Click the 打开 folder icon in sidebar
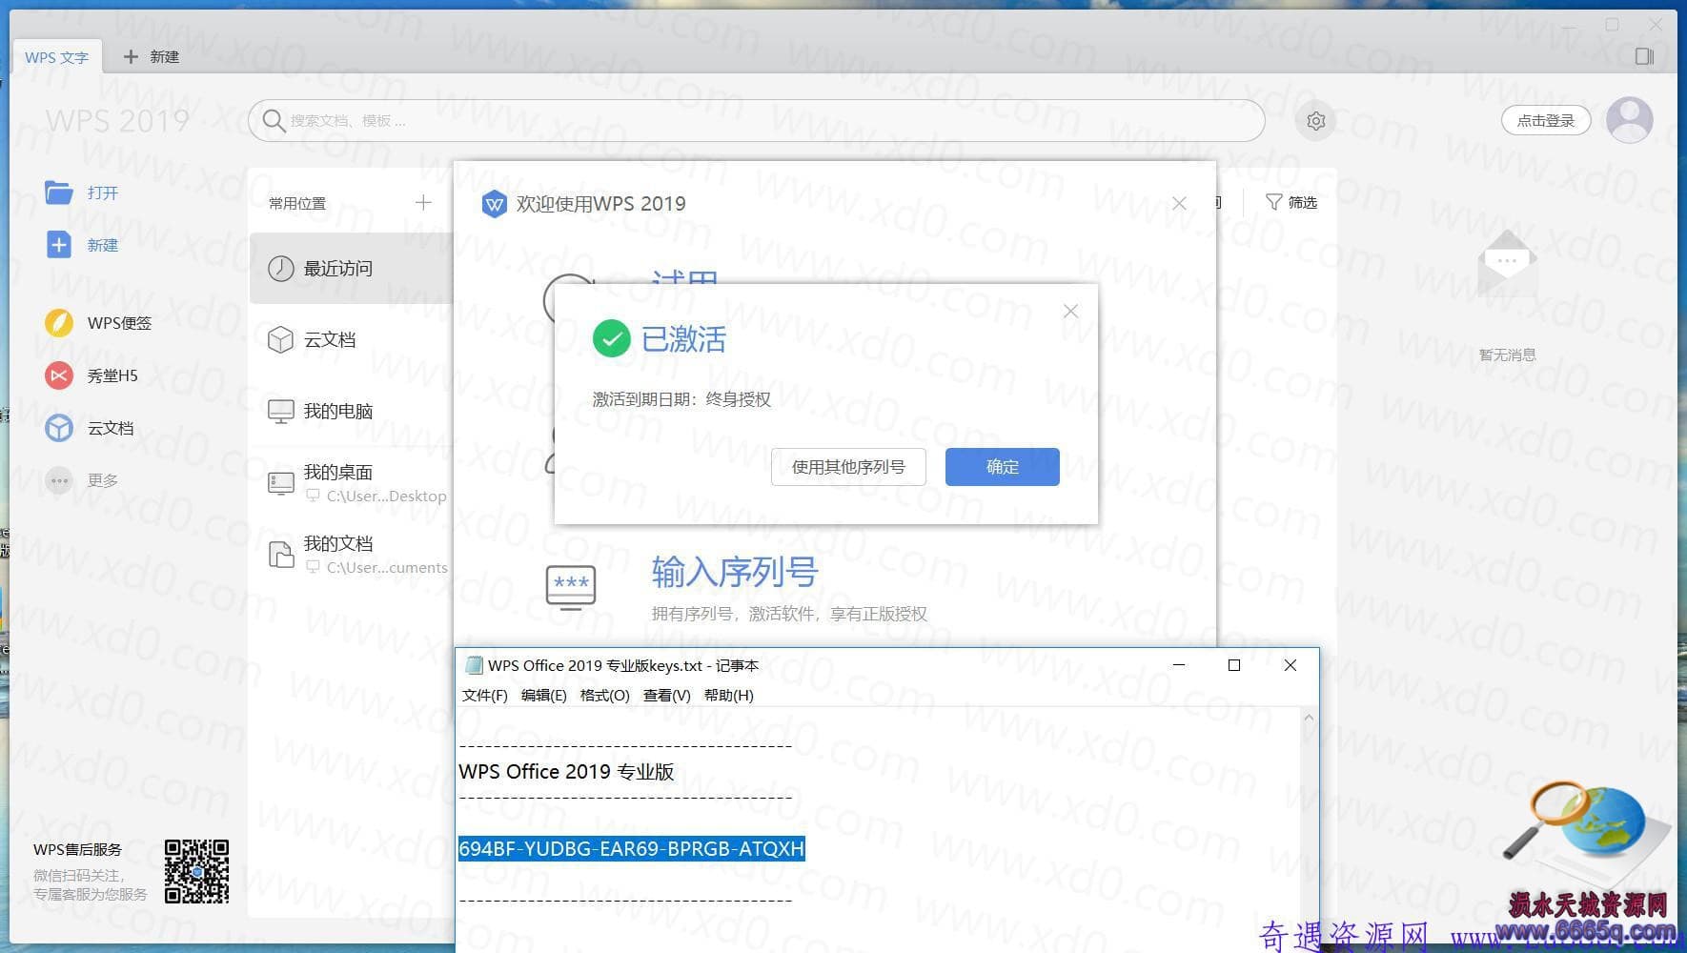Screen dimensions: 1687x953 pos(59,193)
